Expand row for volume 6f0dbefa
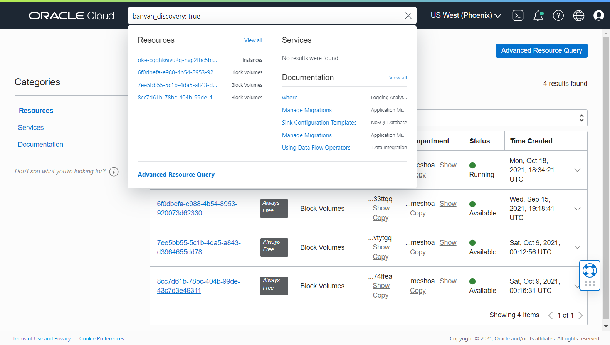610x345 pixels. 577,209
